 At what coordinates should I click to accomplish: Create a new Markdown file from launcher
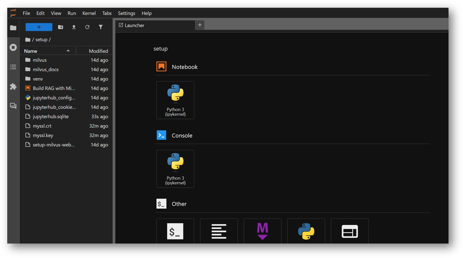click(262, 231)
